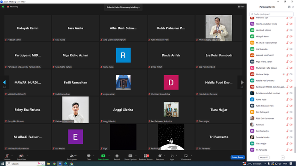Open the more options ellipsis beside Mute All
Screen dimensions: 296x166
coord(283,157)
